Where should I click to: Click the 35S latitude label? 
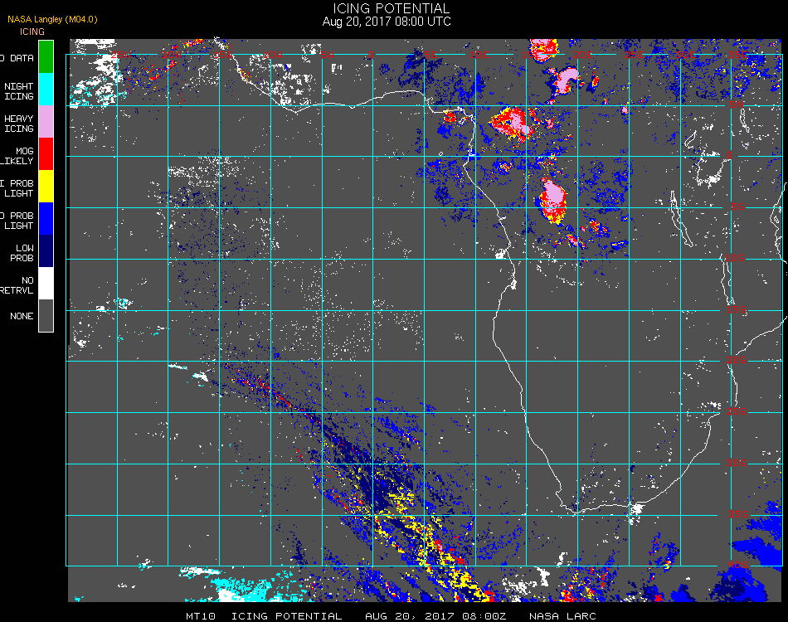tap(737, 514)
